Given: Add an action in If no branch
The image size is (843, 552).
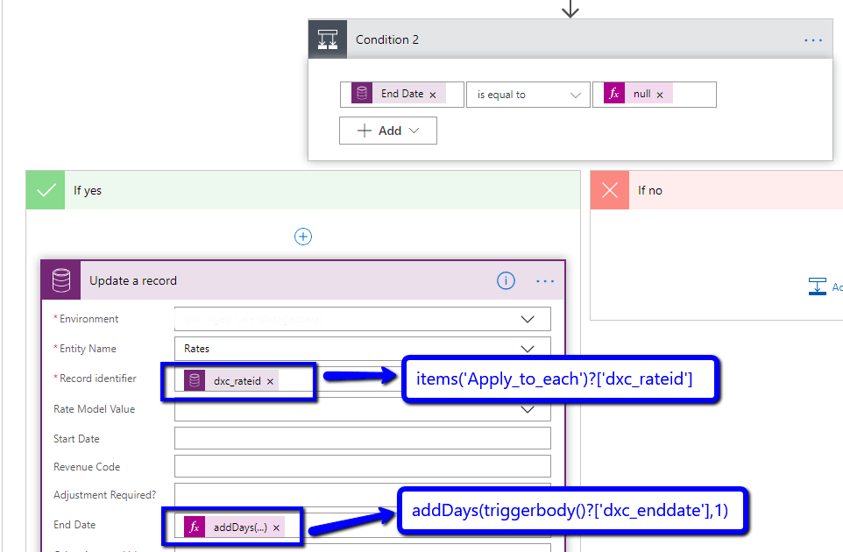Looking at the screenshot, I should [824, 287].
